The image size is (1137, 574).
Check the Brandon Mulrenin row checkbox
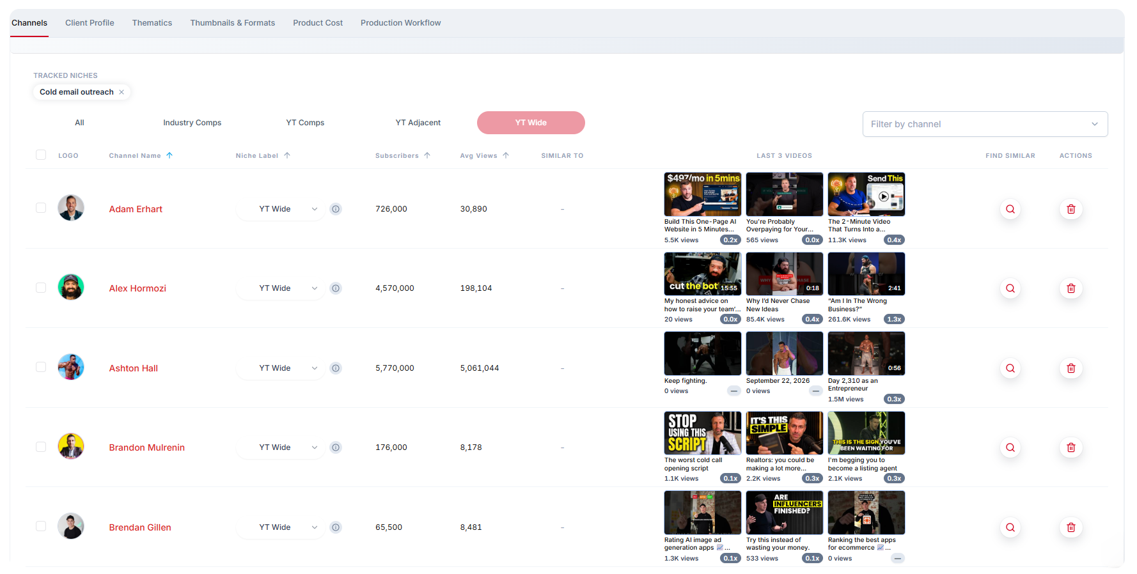pyautogui.click(x=41, y=447)
